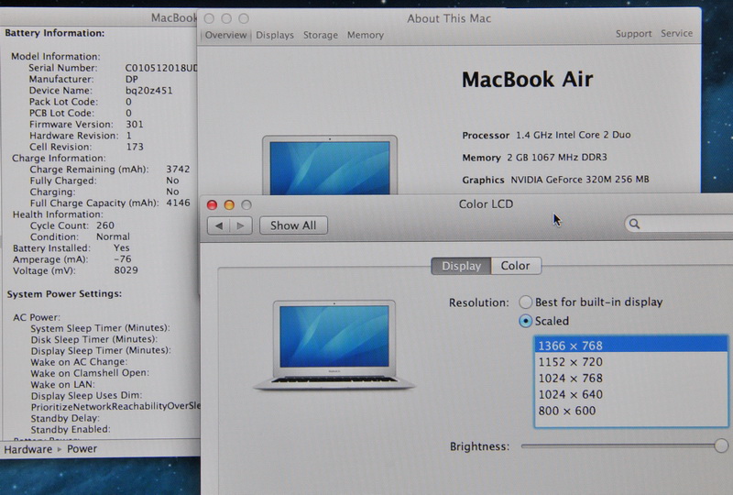This screenshot has width=733, height=495.
Task: Close the Color LCD window
Action: [x=212, y=205]
